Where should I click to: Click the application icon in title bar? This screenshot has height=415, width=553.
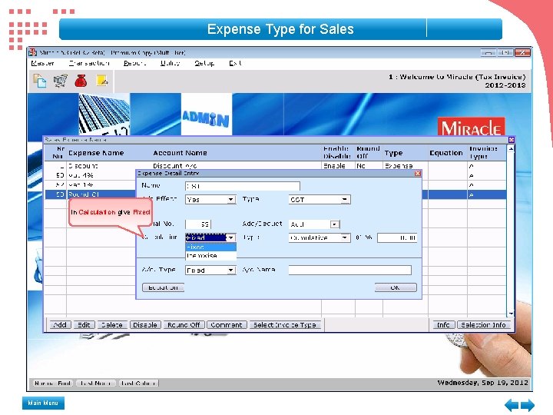(x=33, y=52)
